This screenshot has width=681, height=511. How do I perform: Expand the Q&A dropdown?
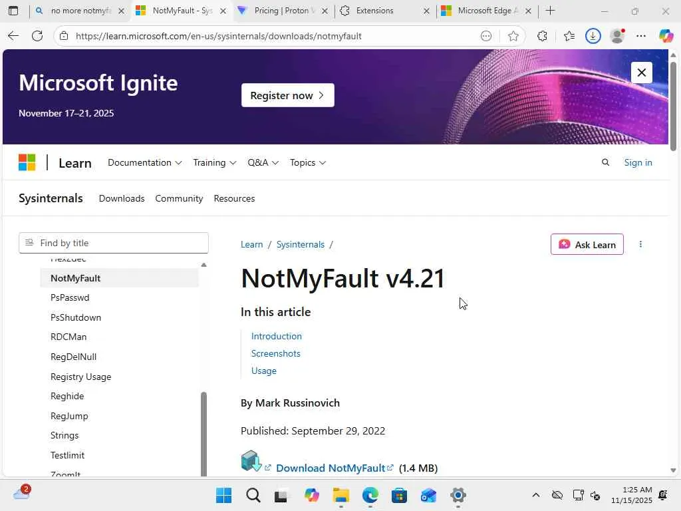click(x=263, y=162)
